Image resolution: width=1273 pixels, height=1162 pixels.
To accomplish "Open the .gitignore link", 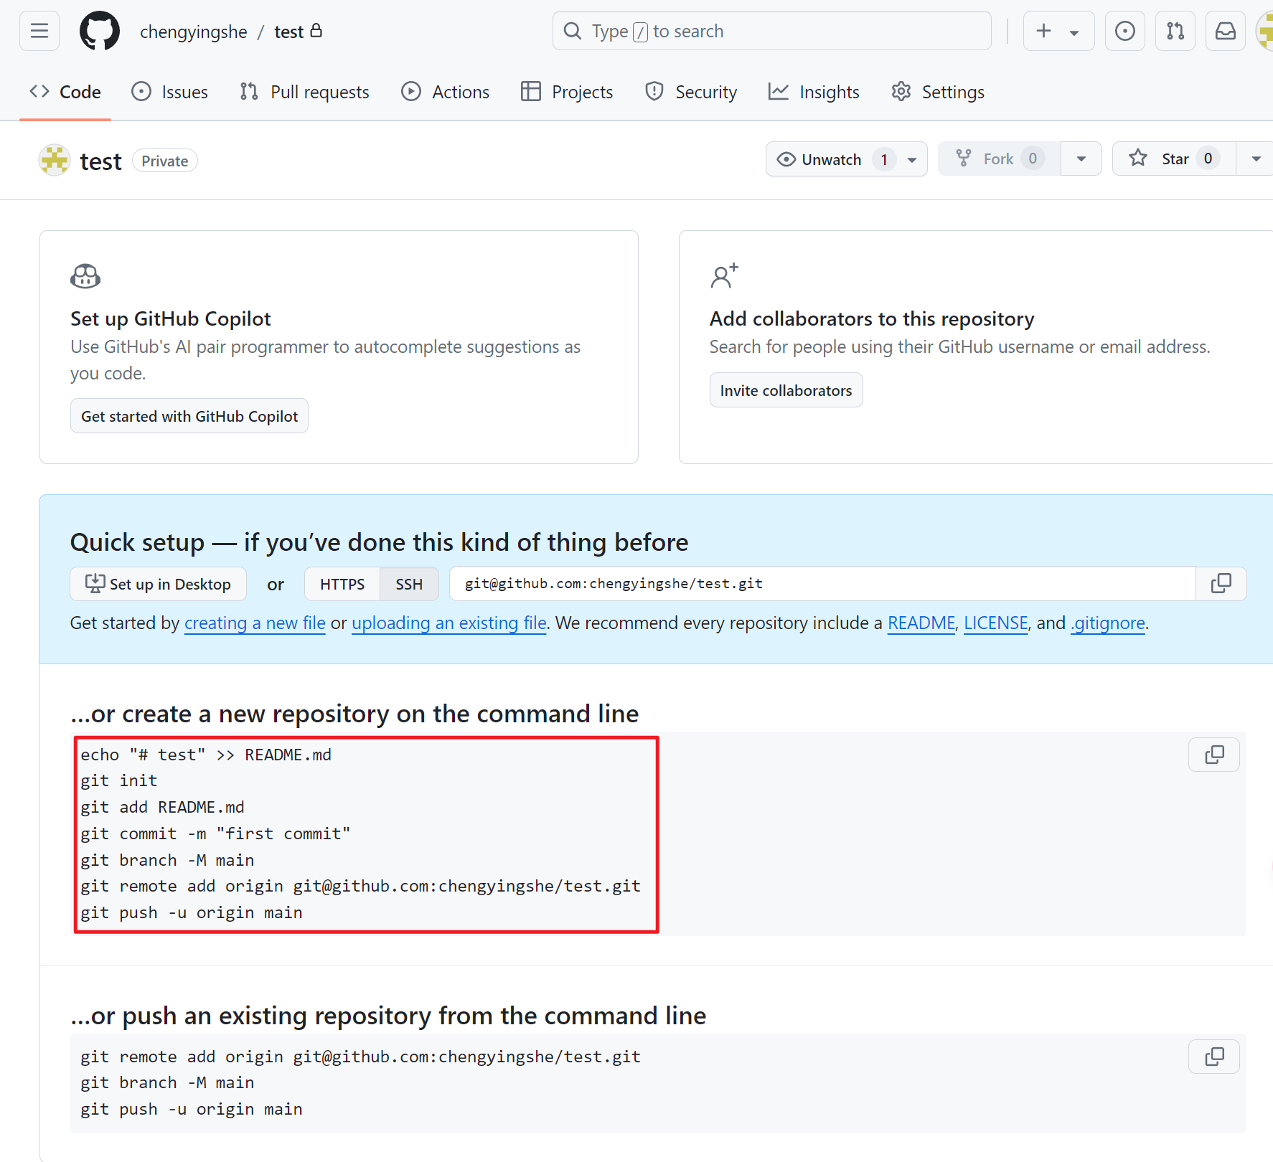I will pos(1108,623).
